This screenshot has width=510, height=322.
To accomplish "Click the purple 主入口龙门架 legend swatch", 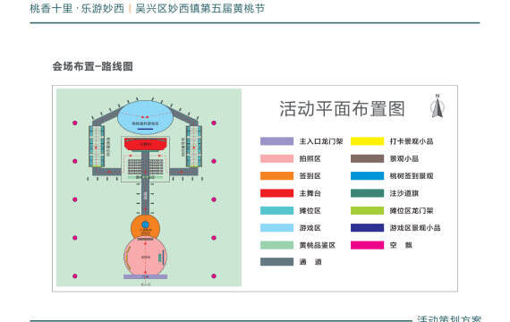I will point(276,141).
